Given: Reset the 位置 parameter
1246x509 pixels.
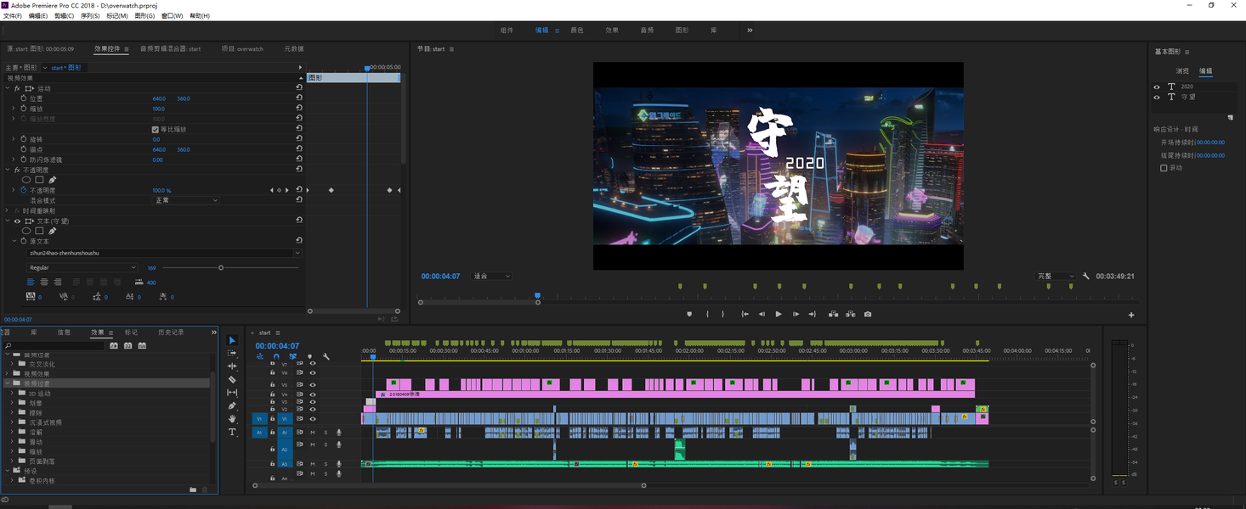Looking at the screenshot, I should 299,98.
